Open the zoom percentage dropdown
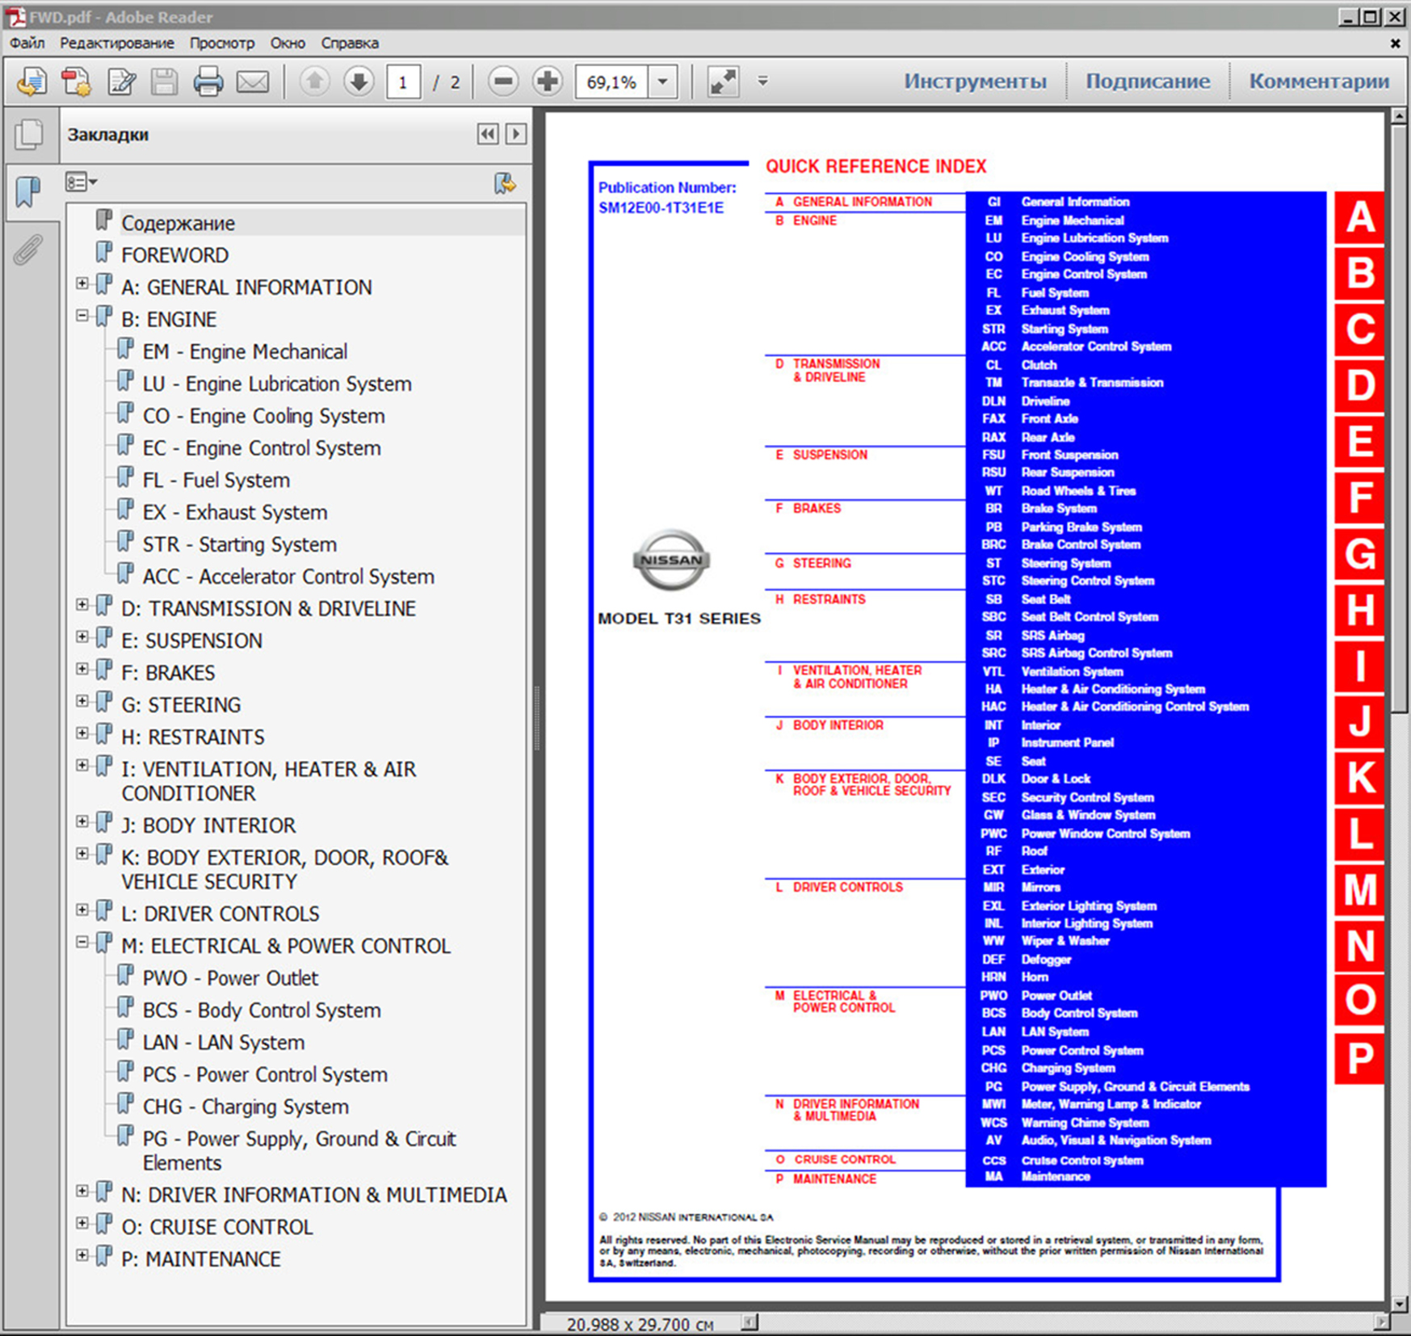This screenshot has width=1411, height=1336. click(x=662, y=82)
